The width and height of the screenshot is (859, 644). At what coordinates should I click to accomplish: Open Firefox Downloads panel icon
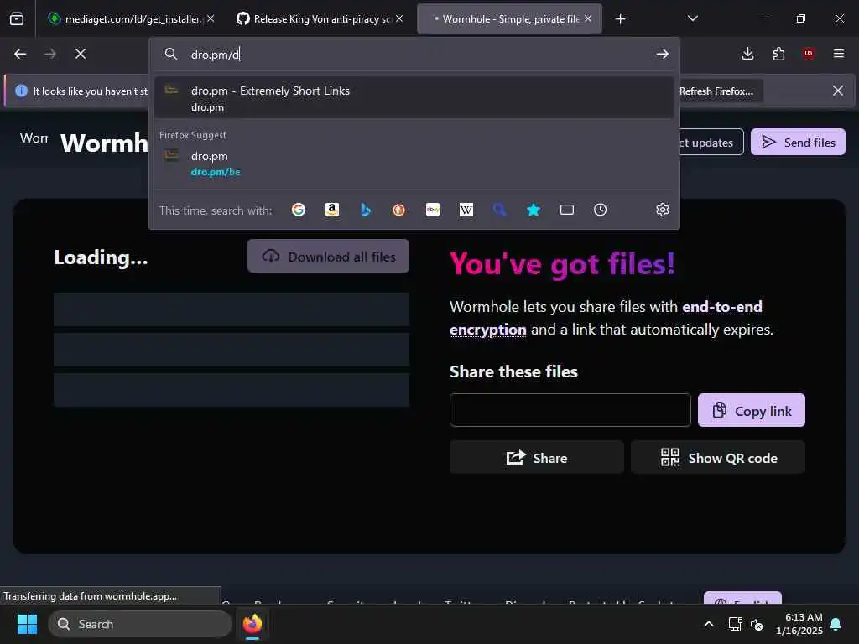click(747, 54)
